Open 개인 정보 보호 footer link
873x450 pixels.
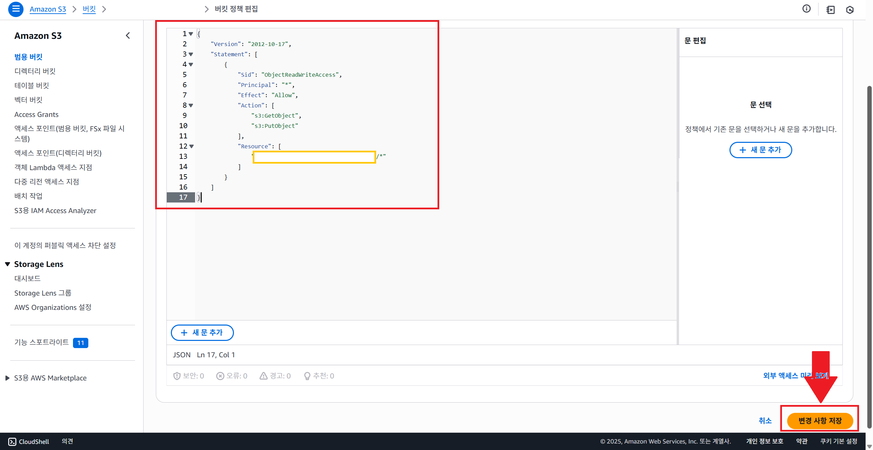tap(765, 441)
